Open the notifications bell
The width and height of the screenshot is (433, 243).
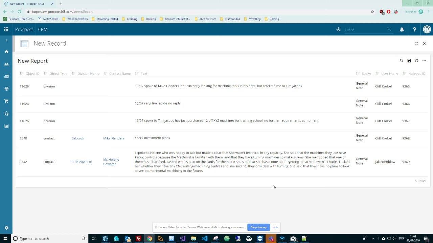402,29
